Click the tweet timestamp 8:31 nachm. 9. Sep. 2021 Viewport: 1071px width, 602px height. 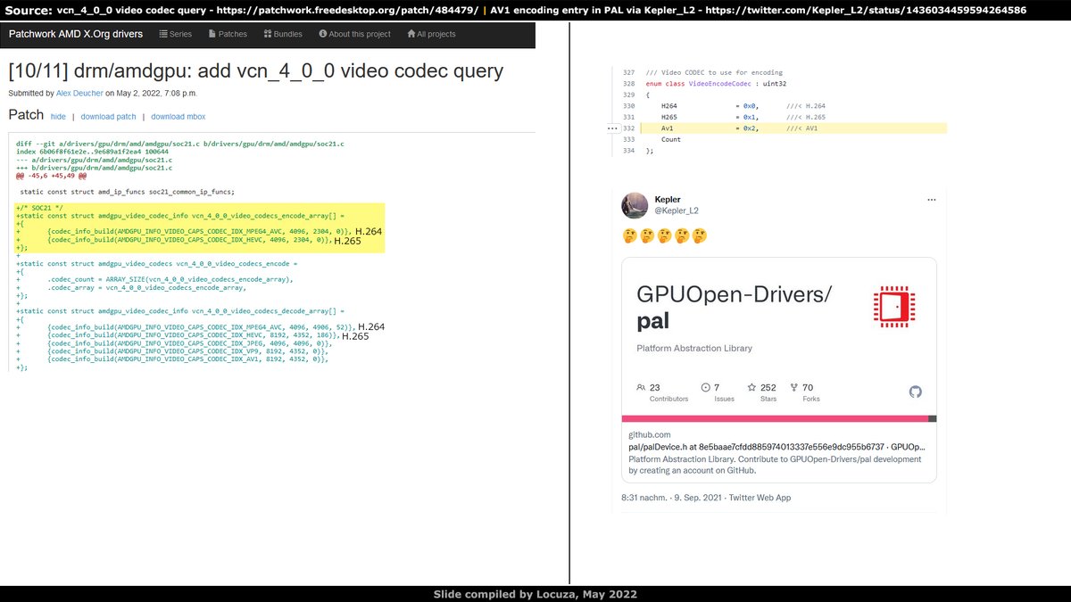(x=672, y=498)
